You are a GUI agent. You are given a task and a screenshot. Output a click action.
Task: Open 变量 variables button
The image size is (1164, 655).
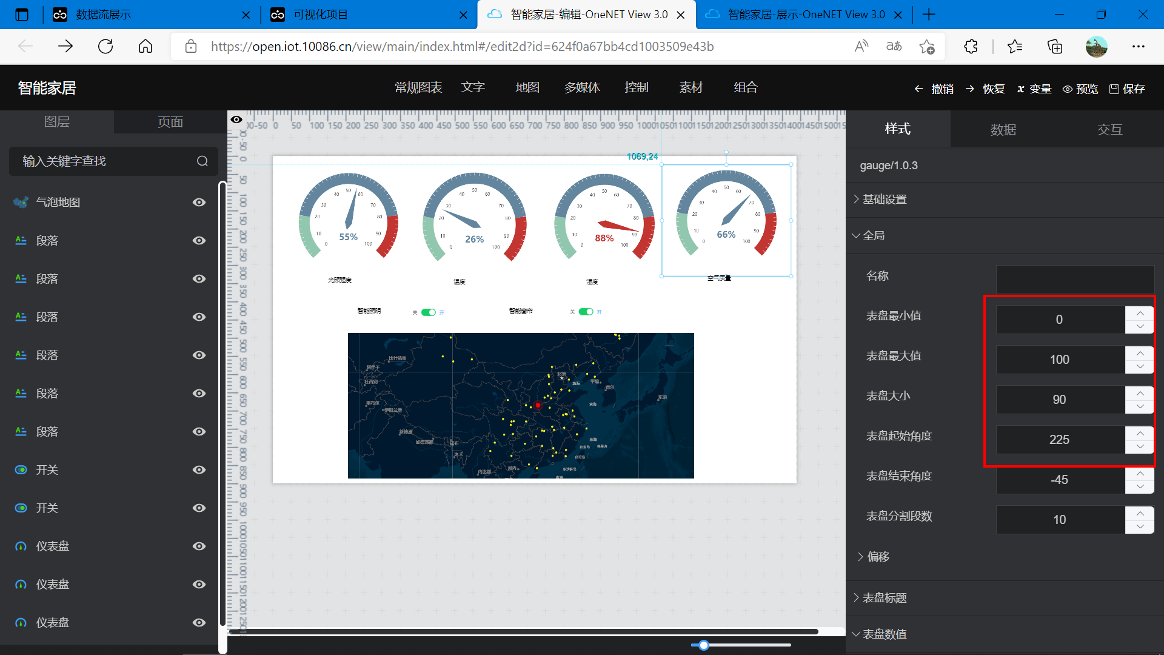point(1034,89)
